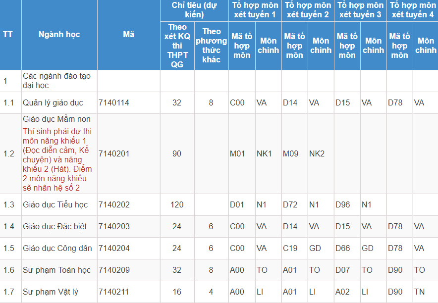Select the "Sư phạm Toán học" cell

coord(56,270)
